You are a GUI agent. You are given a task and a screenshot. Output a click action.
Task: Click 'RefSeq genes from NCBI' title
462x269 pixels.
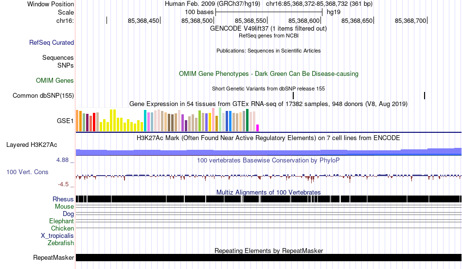pos(269,36)
